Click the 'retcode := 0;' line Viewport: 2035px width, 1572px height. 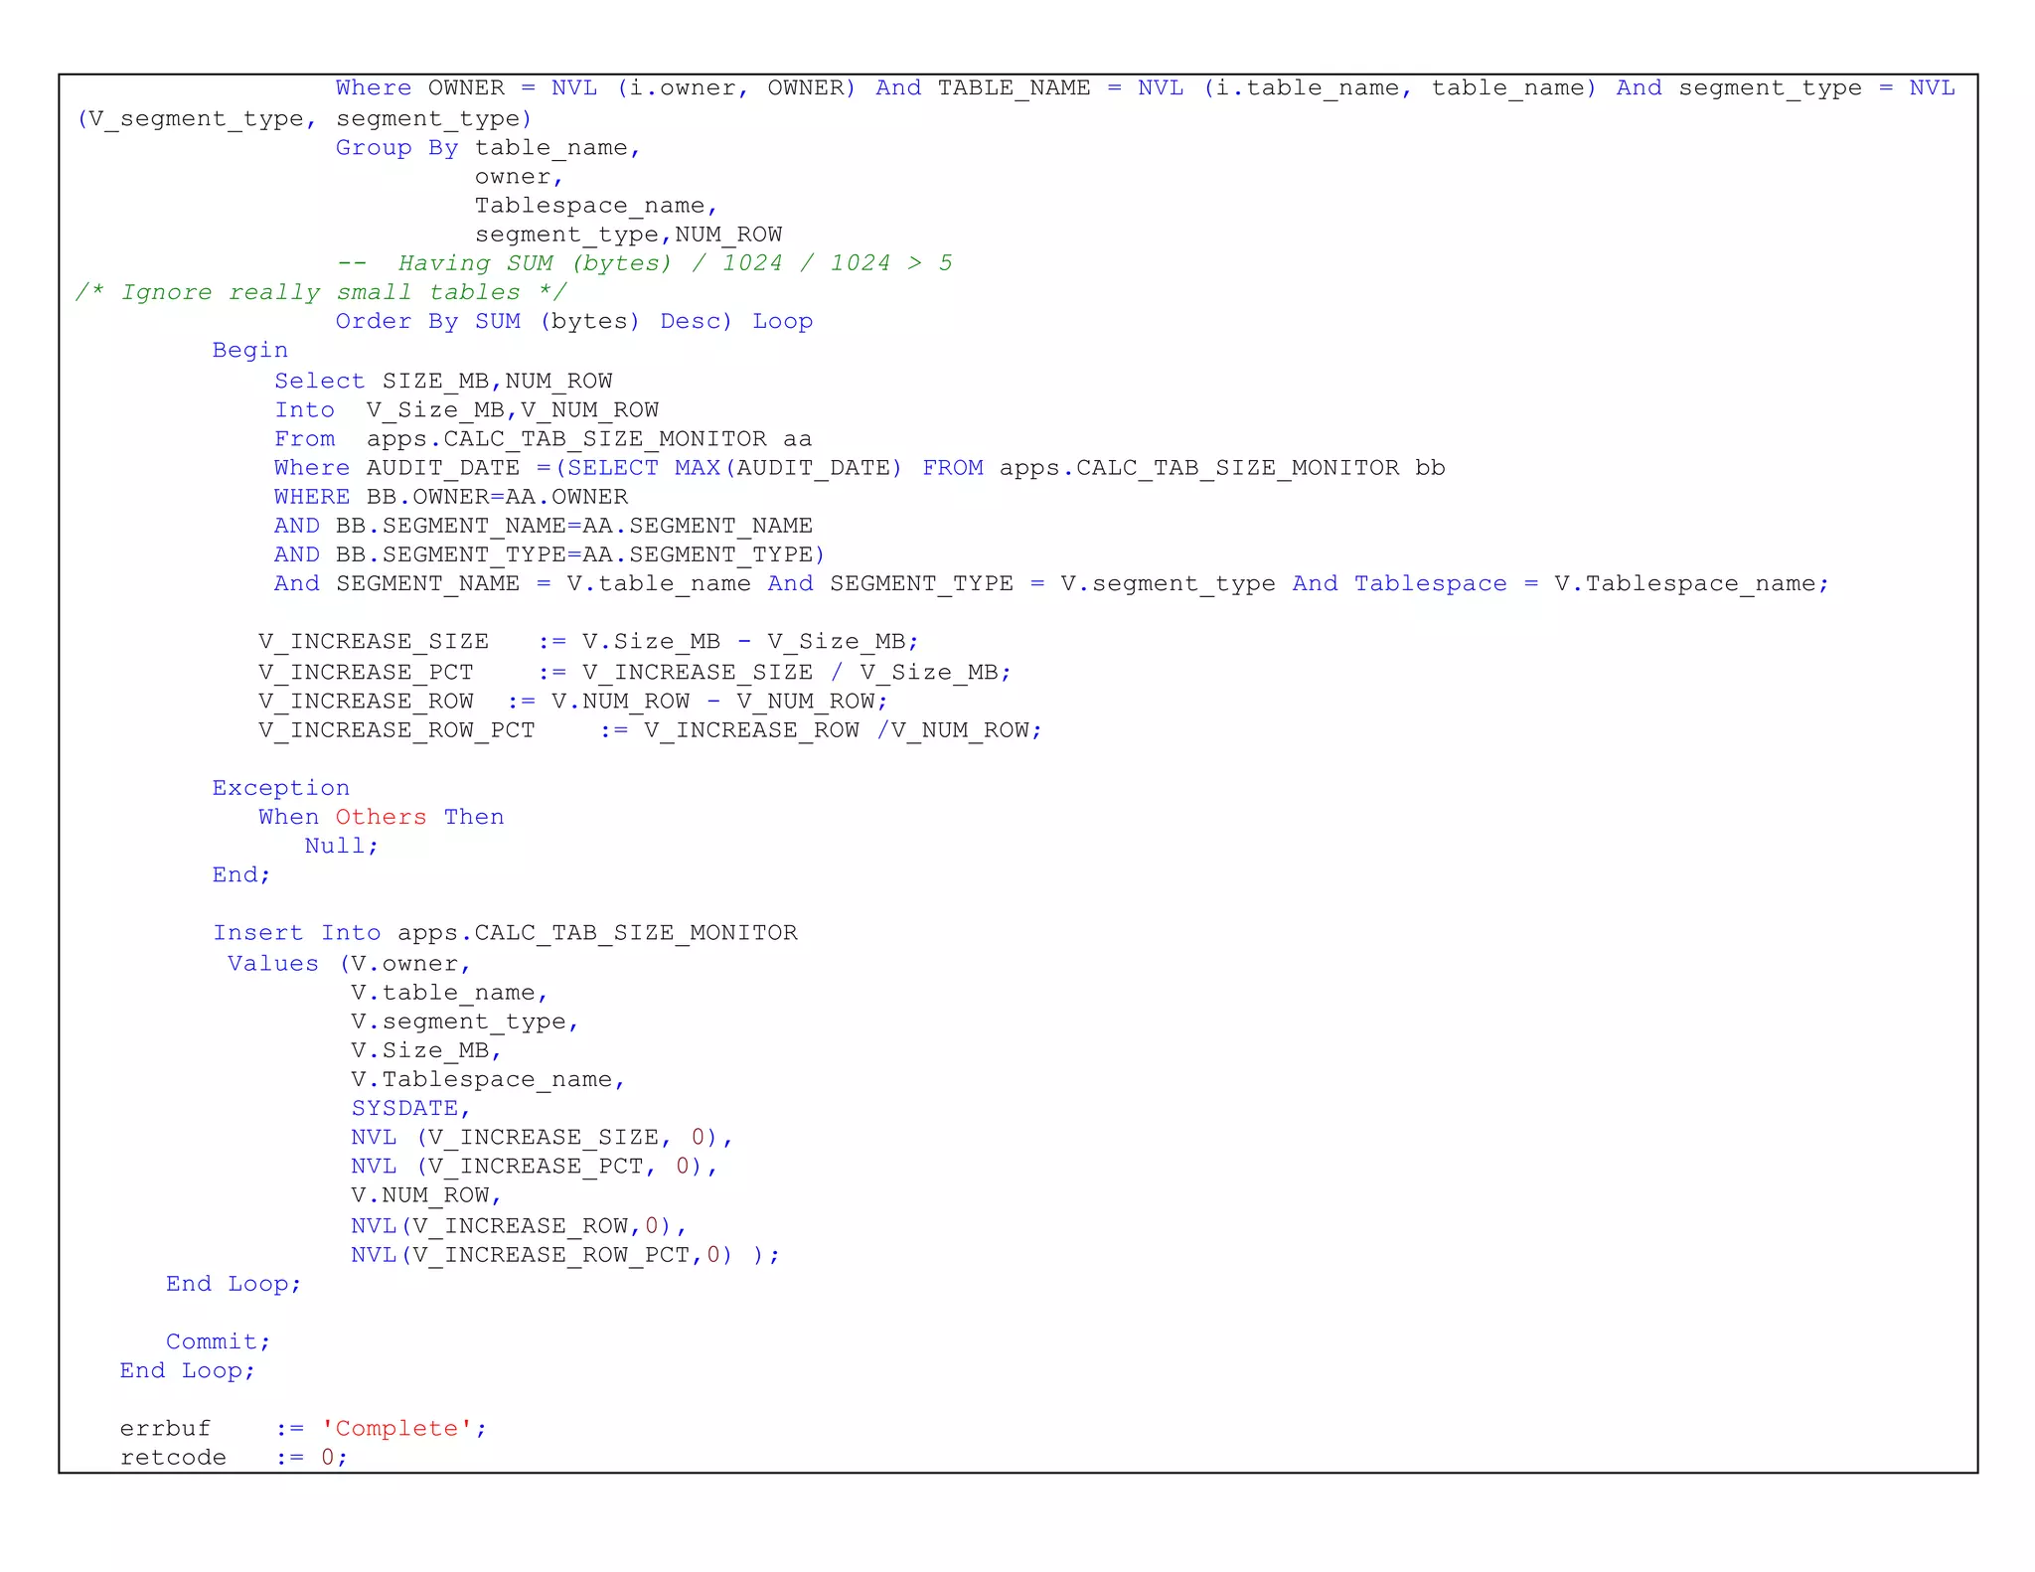235,1458
